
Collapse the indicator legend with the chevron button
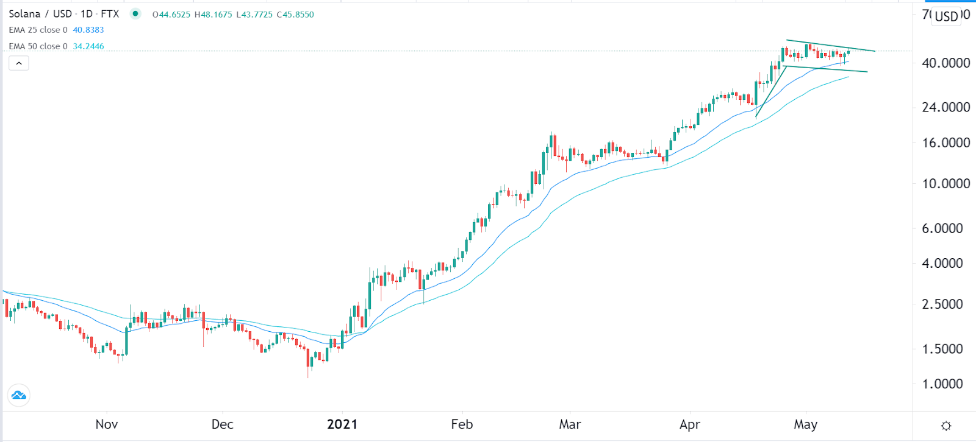pos(19,63)
